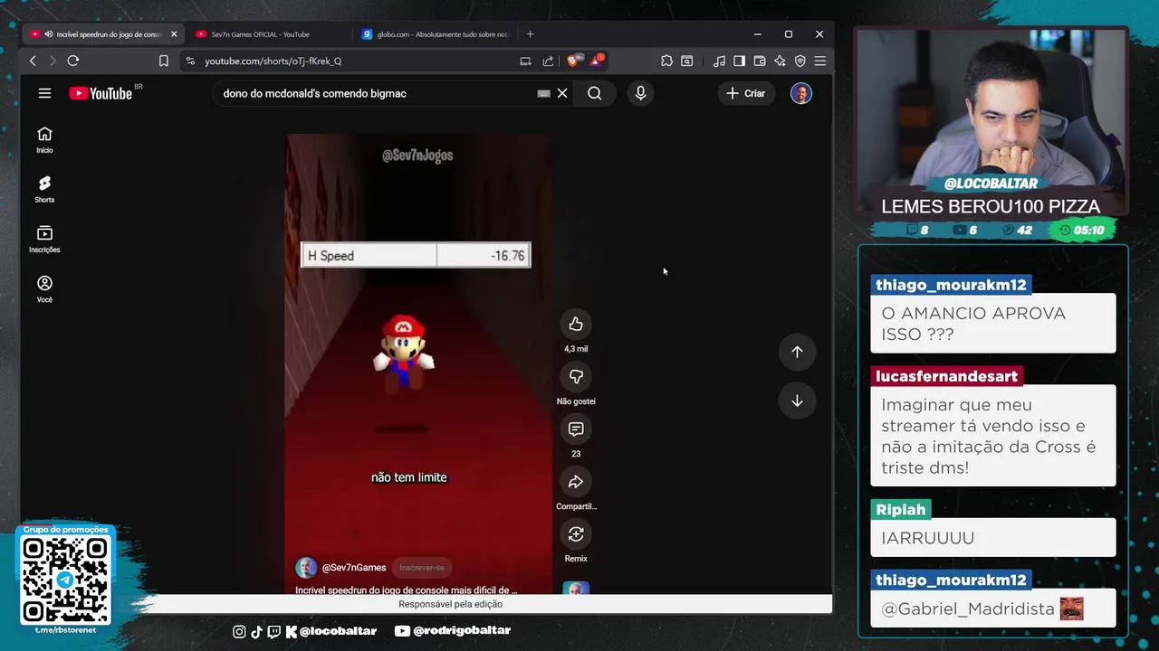This screenshot has width=1159, height=651.
Task: Click the Criar create button
Action: pyautogui.click(x=745, y=93)
